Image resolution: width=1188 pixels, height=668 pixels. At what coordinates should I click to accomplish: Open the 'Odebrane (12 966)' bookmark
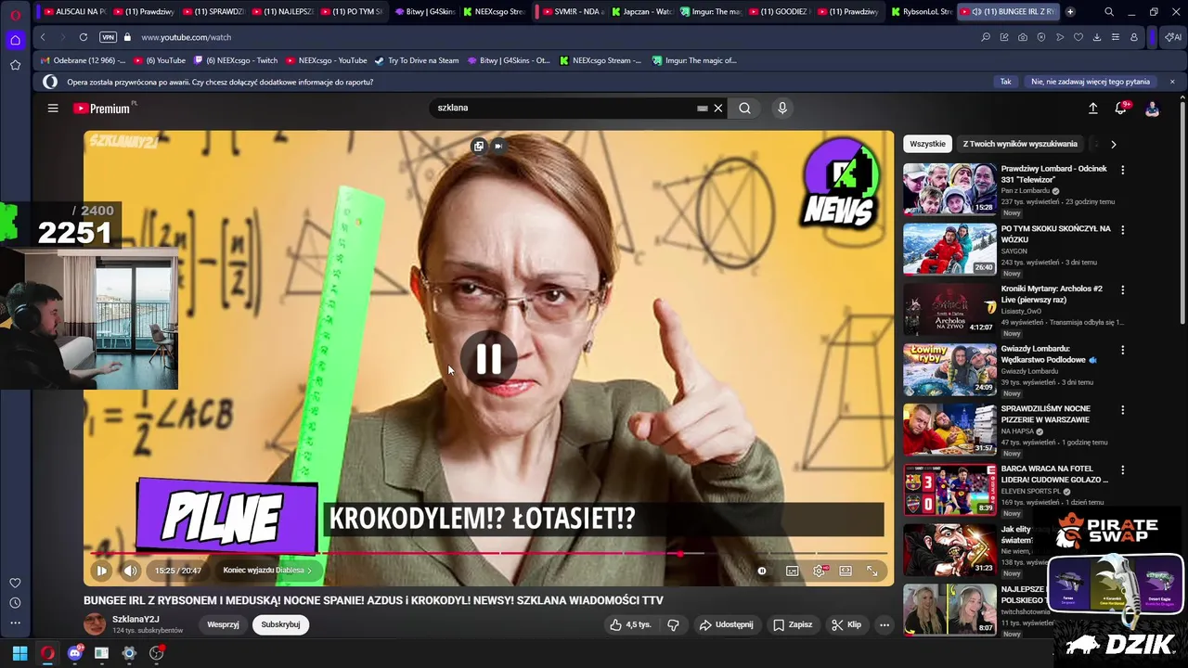pyautogui.click(x=83, y=60)
